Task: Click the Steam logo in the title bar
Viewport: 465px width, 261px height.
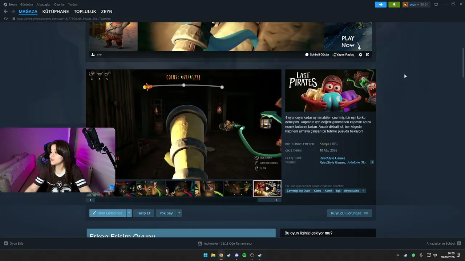Action: [5, 4]
